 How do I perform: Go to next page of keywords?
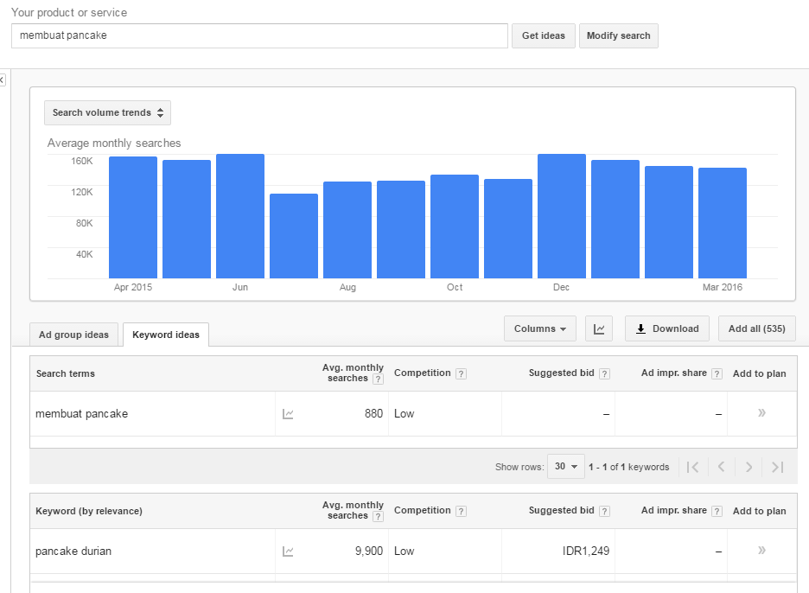pyautogui.click(x=748, y=467)
